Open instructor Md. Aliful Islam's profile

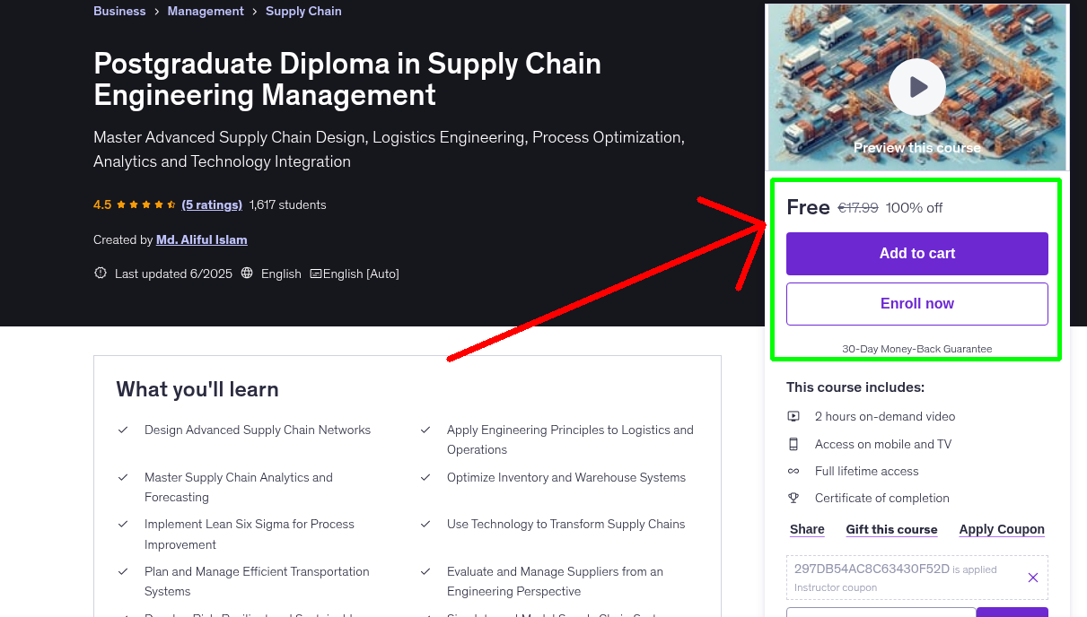[x=201, y=239]
